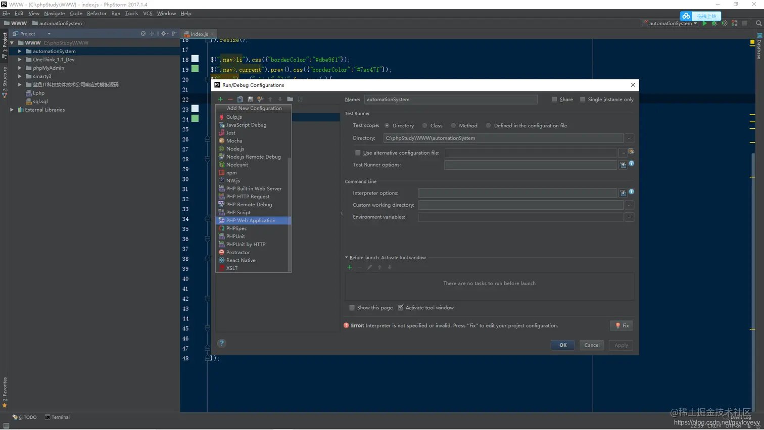Image resolution: width=764 pixels, height=430 pixels.
Task: Click the Fix button next to error
Action: (622, 325)
